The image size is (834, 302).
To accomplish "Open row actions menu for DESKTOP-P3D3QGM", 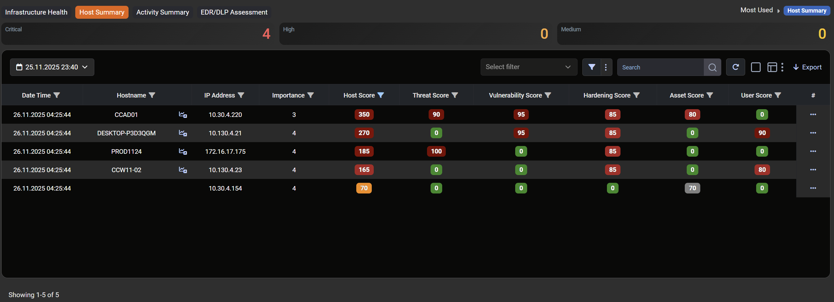I will pyautogui.click(x=813, y=133).
